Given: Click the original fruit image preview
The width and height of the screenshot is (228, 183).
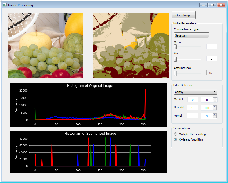Looking at the screenshot, I should point(45,46).
